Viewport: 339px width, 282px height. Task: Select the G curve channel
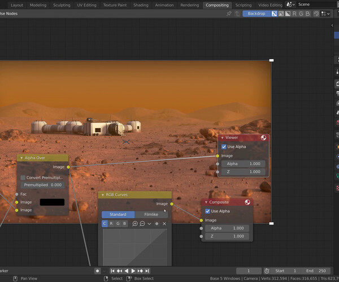point(118,224)
